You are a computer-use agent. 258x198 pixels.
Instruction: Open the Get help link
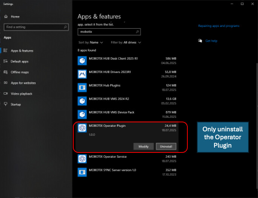coord(211,41)
